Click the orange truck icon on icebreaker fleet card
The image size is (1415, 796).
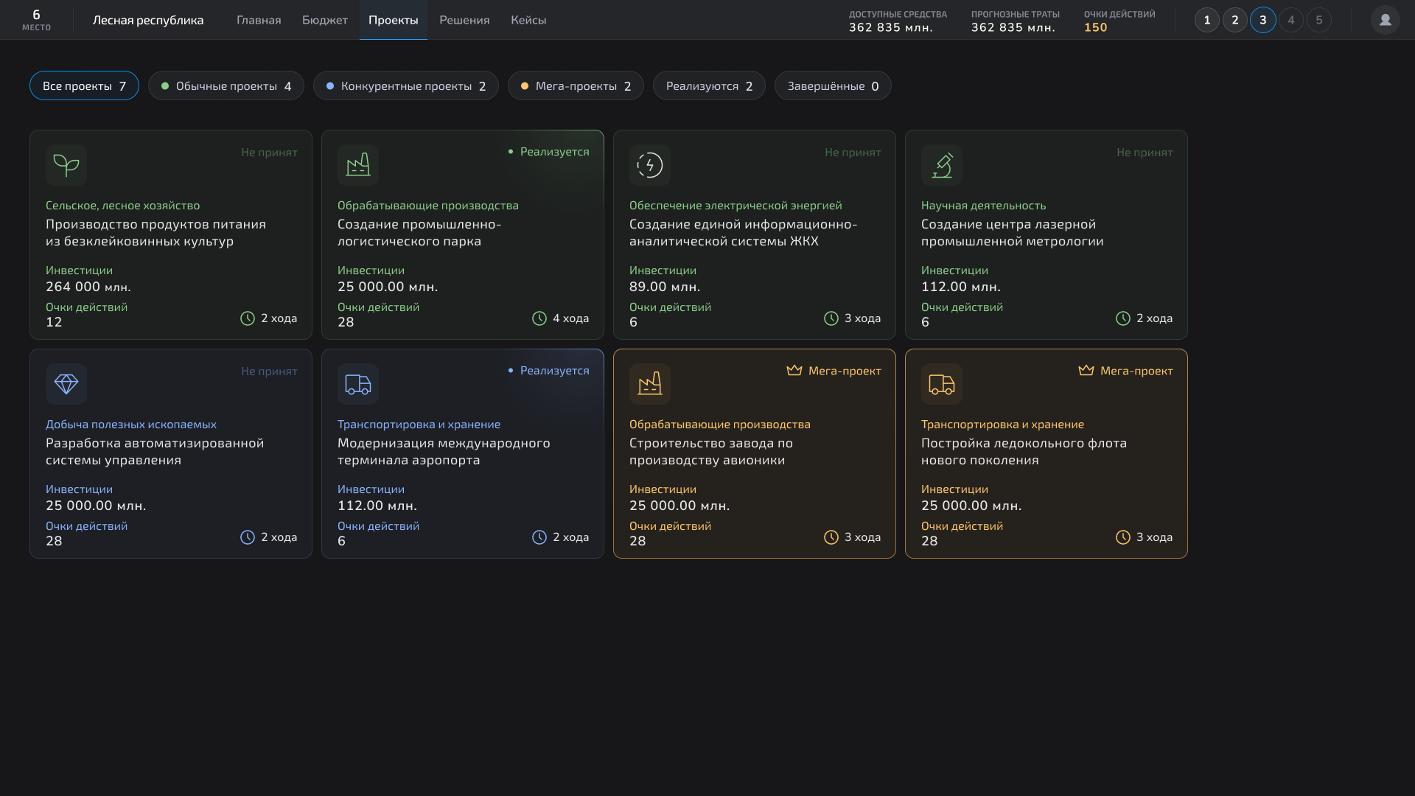coord(942,384)
